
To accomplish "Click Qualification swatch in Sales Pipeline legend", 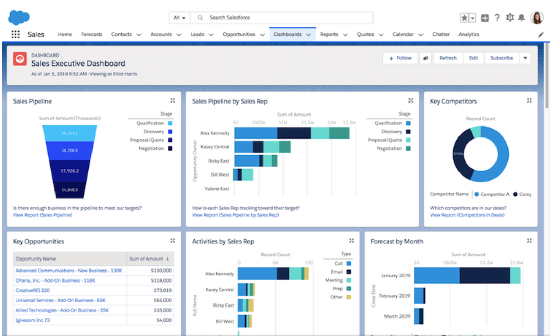I will pyautogui.click(x=170, y=123).
